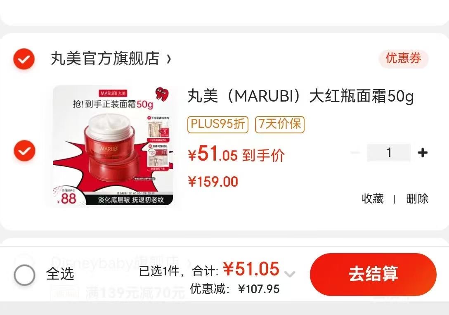Screen dimensions: 449x315
Task: Remove item with 删除 link
Action: [x=417, y=199]
